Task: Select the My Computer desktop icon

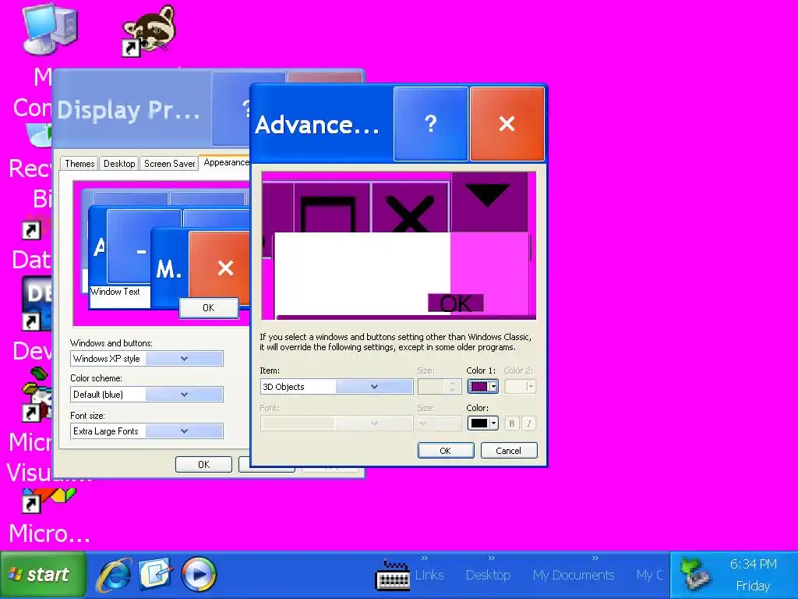Action: point(49,29)
